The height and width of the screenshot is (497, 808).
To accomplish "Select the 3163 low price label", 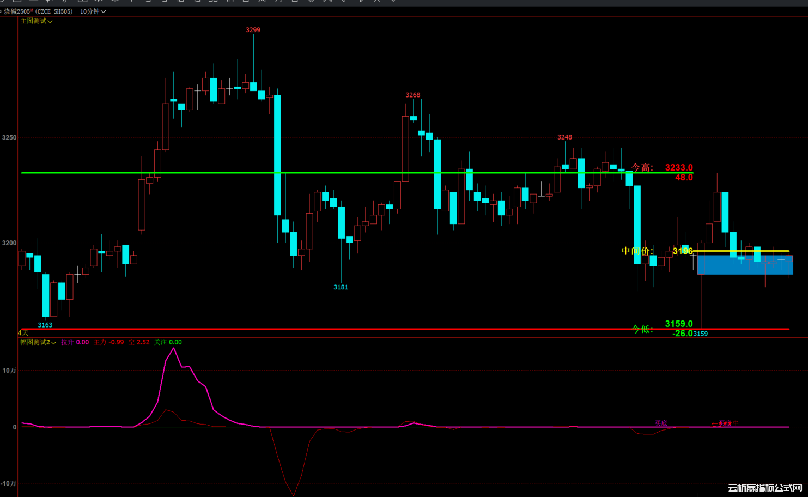I will point(45,325).
